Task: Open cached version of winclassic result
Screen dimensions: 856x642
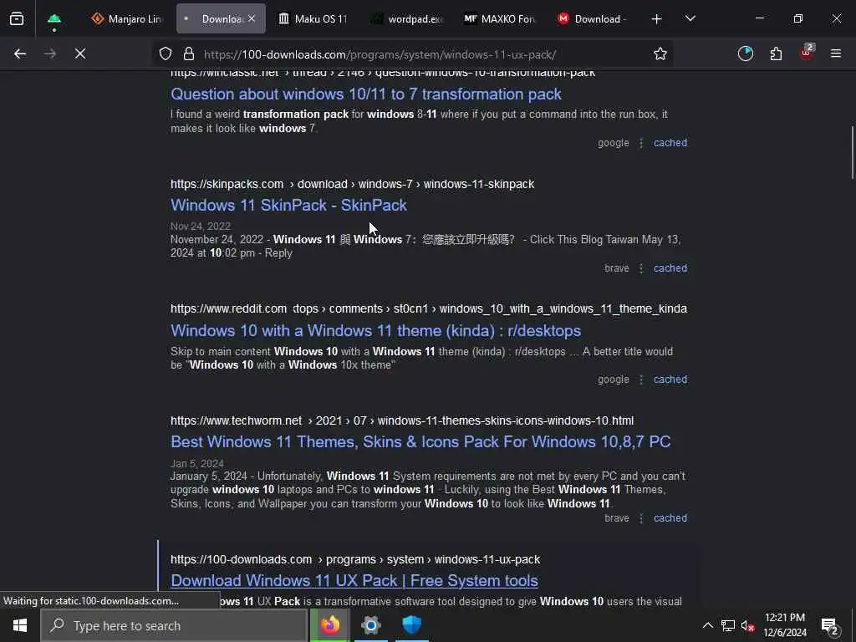Action: coord(670,143)
